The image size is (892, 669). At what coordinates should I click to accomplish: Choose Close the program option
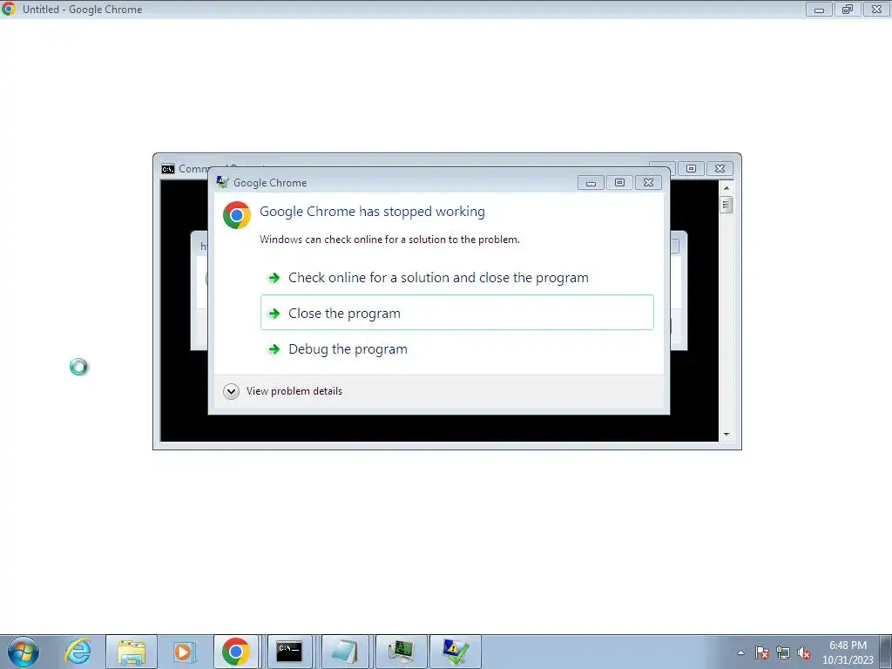coord(456,313)
